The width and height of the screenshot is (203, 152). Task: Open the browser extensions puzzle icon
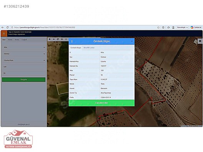(168, 27)
